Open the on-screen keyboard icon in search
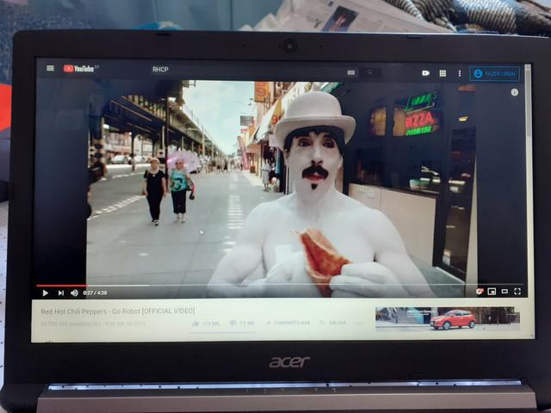This screenshot has height=413, width=551. click(x=351, y=72)
